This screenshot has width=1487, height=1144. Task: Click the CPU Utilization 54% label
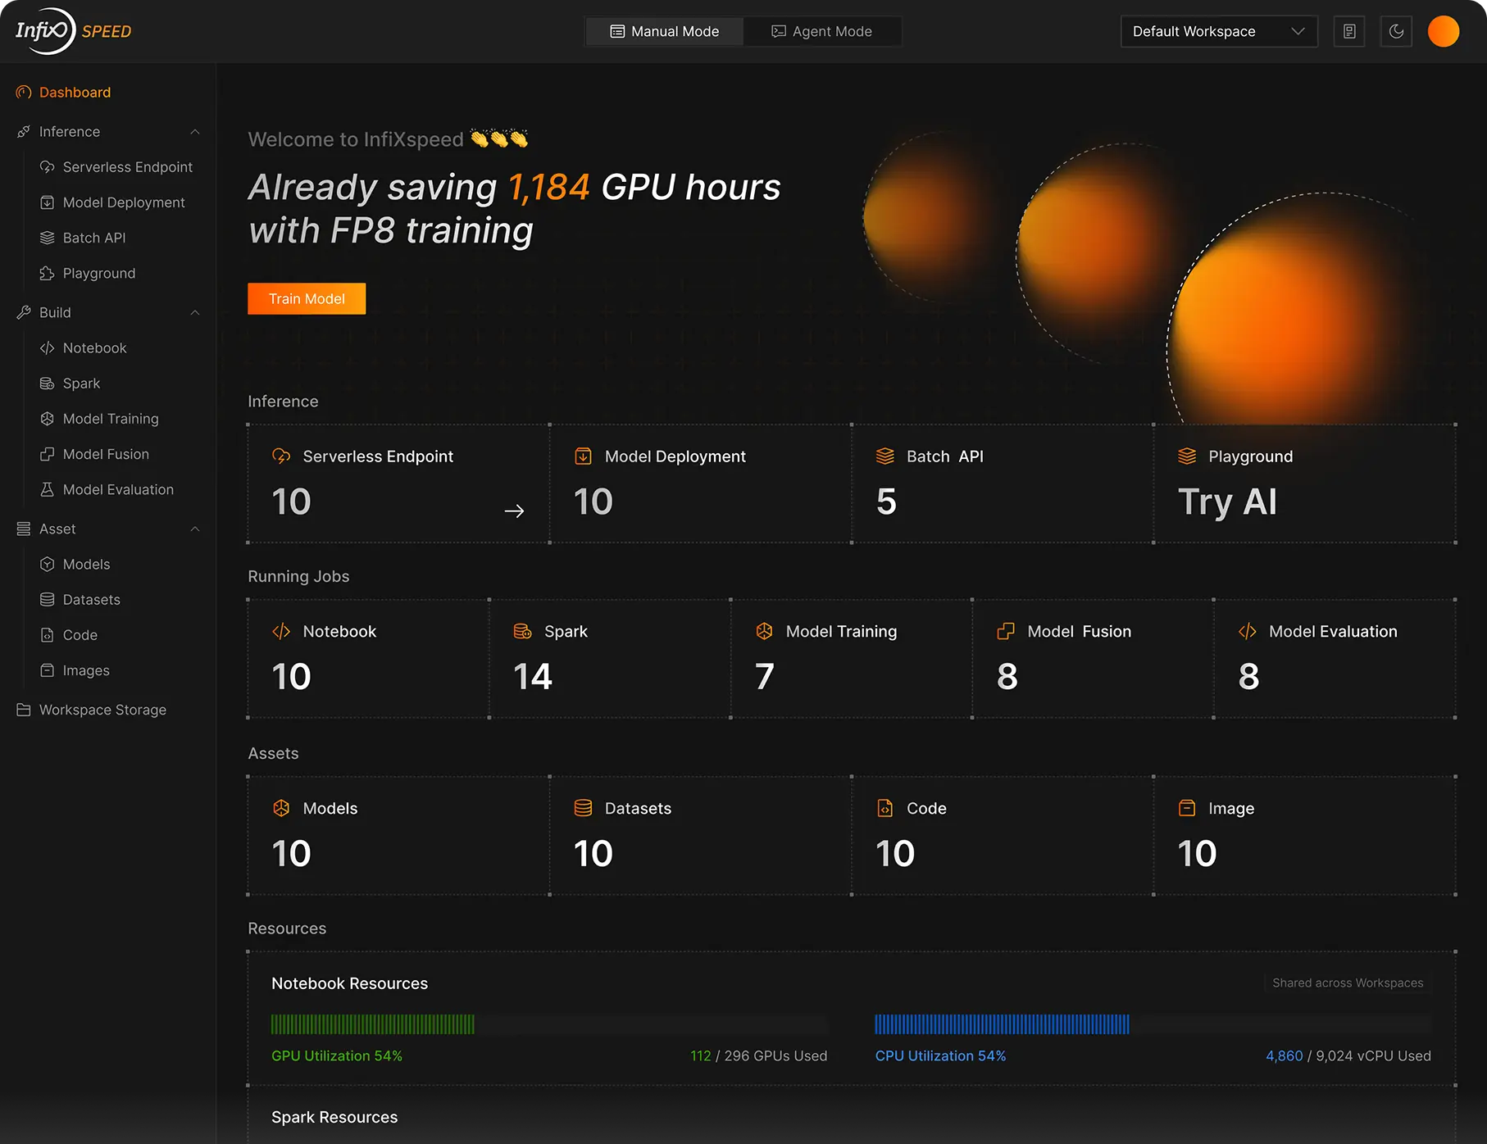pyautogui.click(x=940, y=1056)
